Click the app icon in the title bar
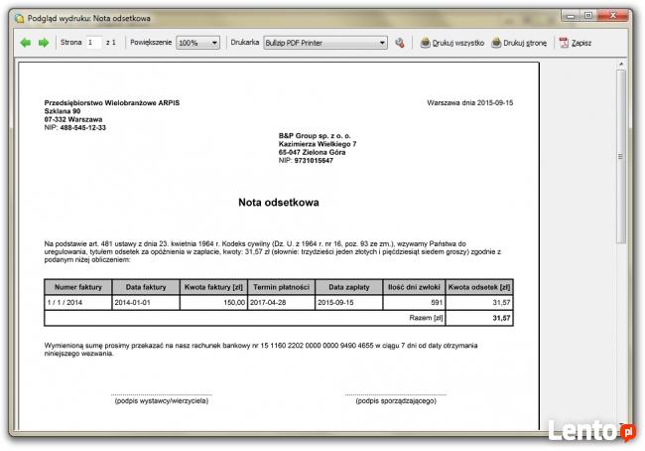 10,16
